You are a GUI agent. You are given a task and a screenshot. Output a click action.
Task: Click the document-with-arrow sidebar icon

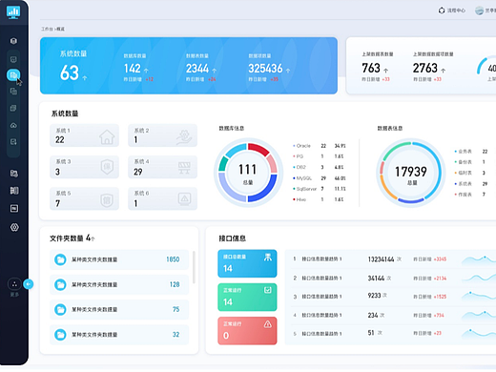tap(13, 142)
